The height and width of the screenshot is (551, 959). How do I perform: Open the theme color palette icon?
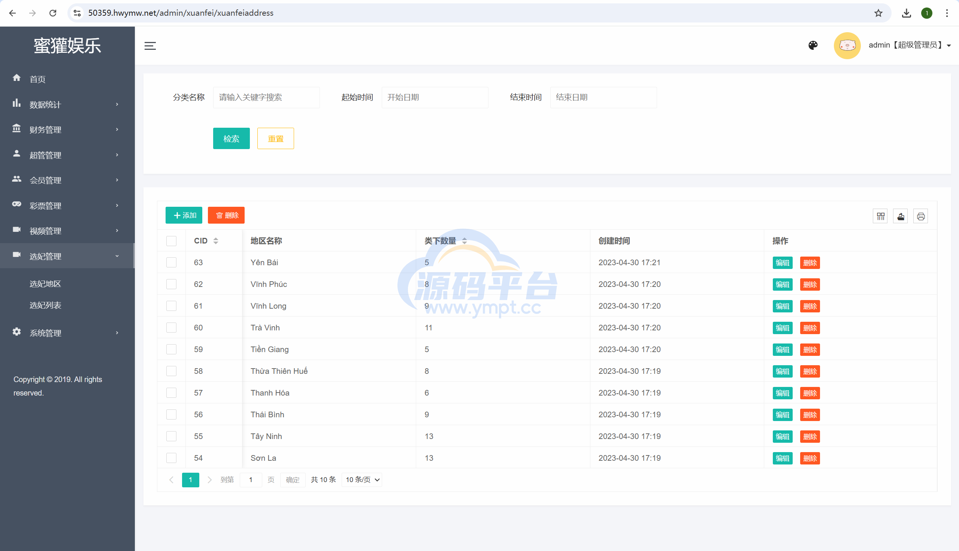coord(813,45)
